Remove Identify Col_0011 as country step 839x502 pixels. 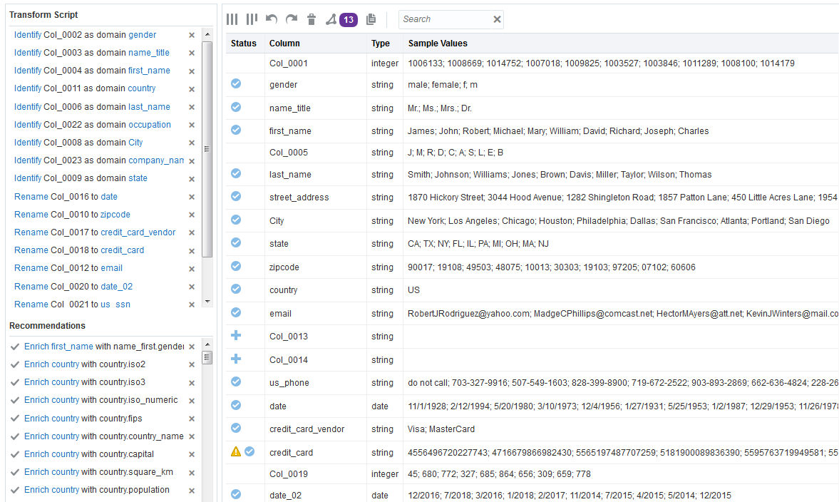pos(192,89)
